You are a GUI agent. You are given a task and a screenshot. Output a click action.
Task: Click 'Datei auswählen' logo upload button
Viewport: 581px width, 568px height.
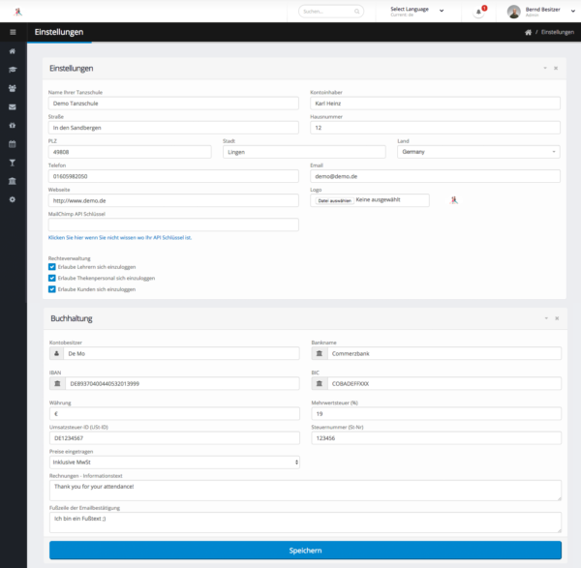(x=335, y=200)
